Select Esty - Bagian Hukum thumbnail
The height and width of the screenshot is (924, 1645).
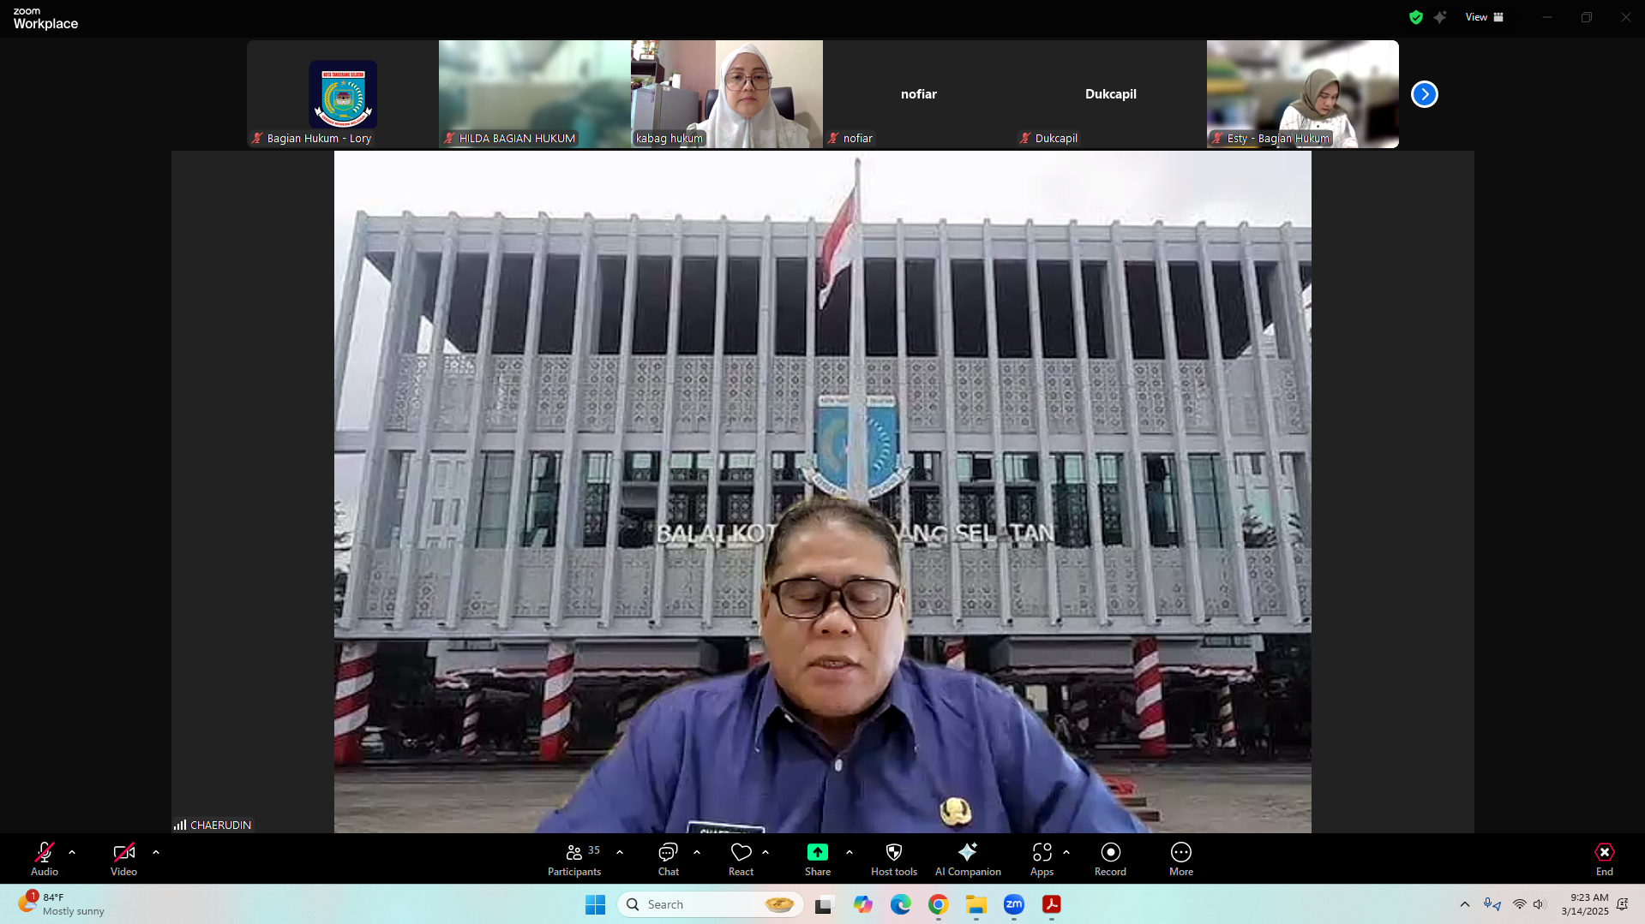pos(1303,94)
